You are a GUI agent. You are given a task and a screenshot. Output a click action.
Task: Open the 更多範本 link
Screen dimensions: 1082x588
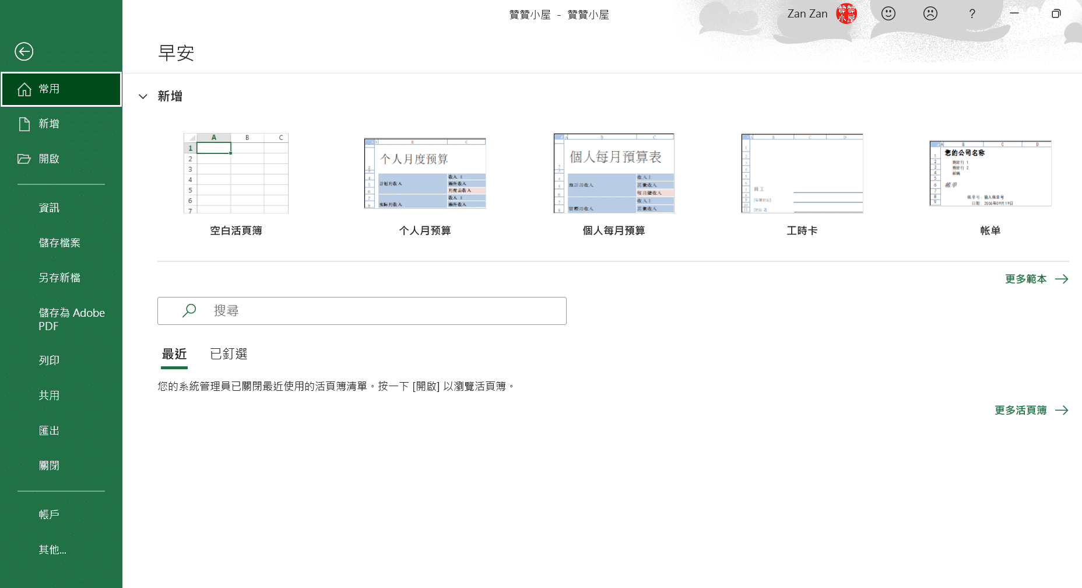1025,279
